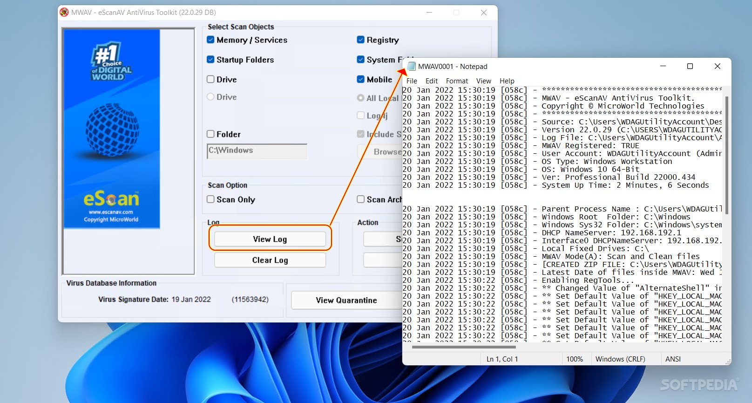Click the 'Virus Signature Date: 19 Jan 2022' text
752x403 pixels.
click(155, 299)
